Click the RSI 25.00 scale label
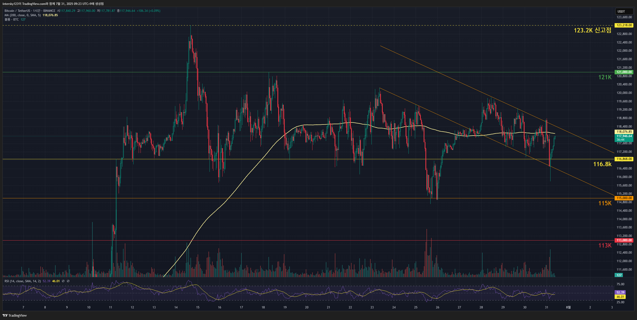The width and height of the screenshot is (637, 320). point(620,302)
